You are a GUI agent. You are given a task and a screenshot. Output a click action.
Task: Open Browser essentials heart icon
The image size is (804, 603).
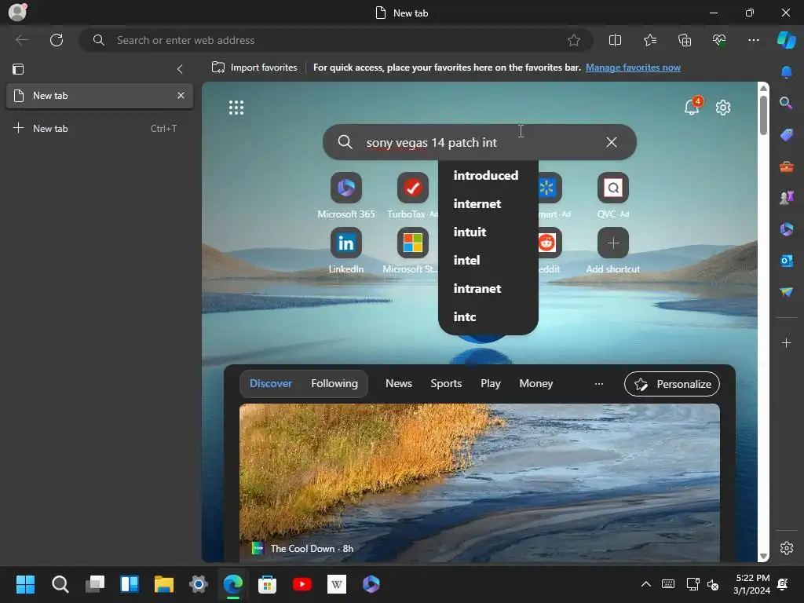click(719, 40)
